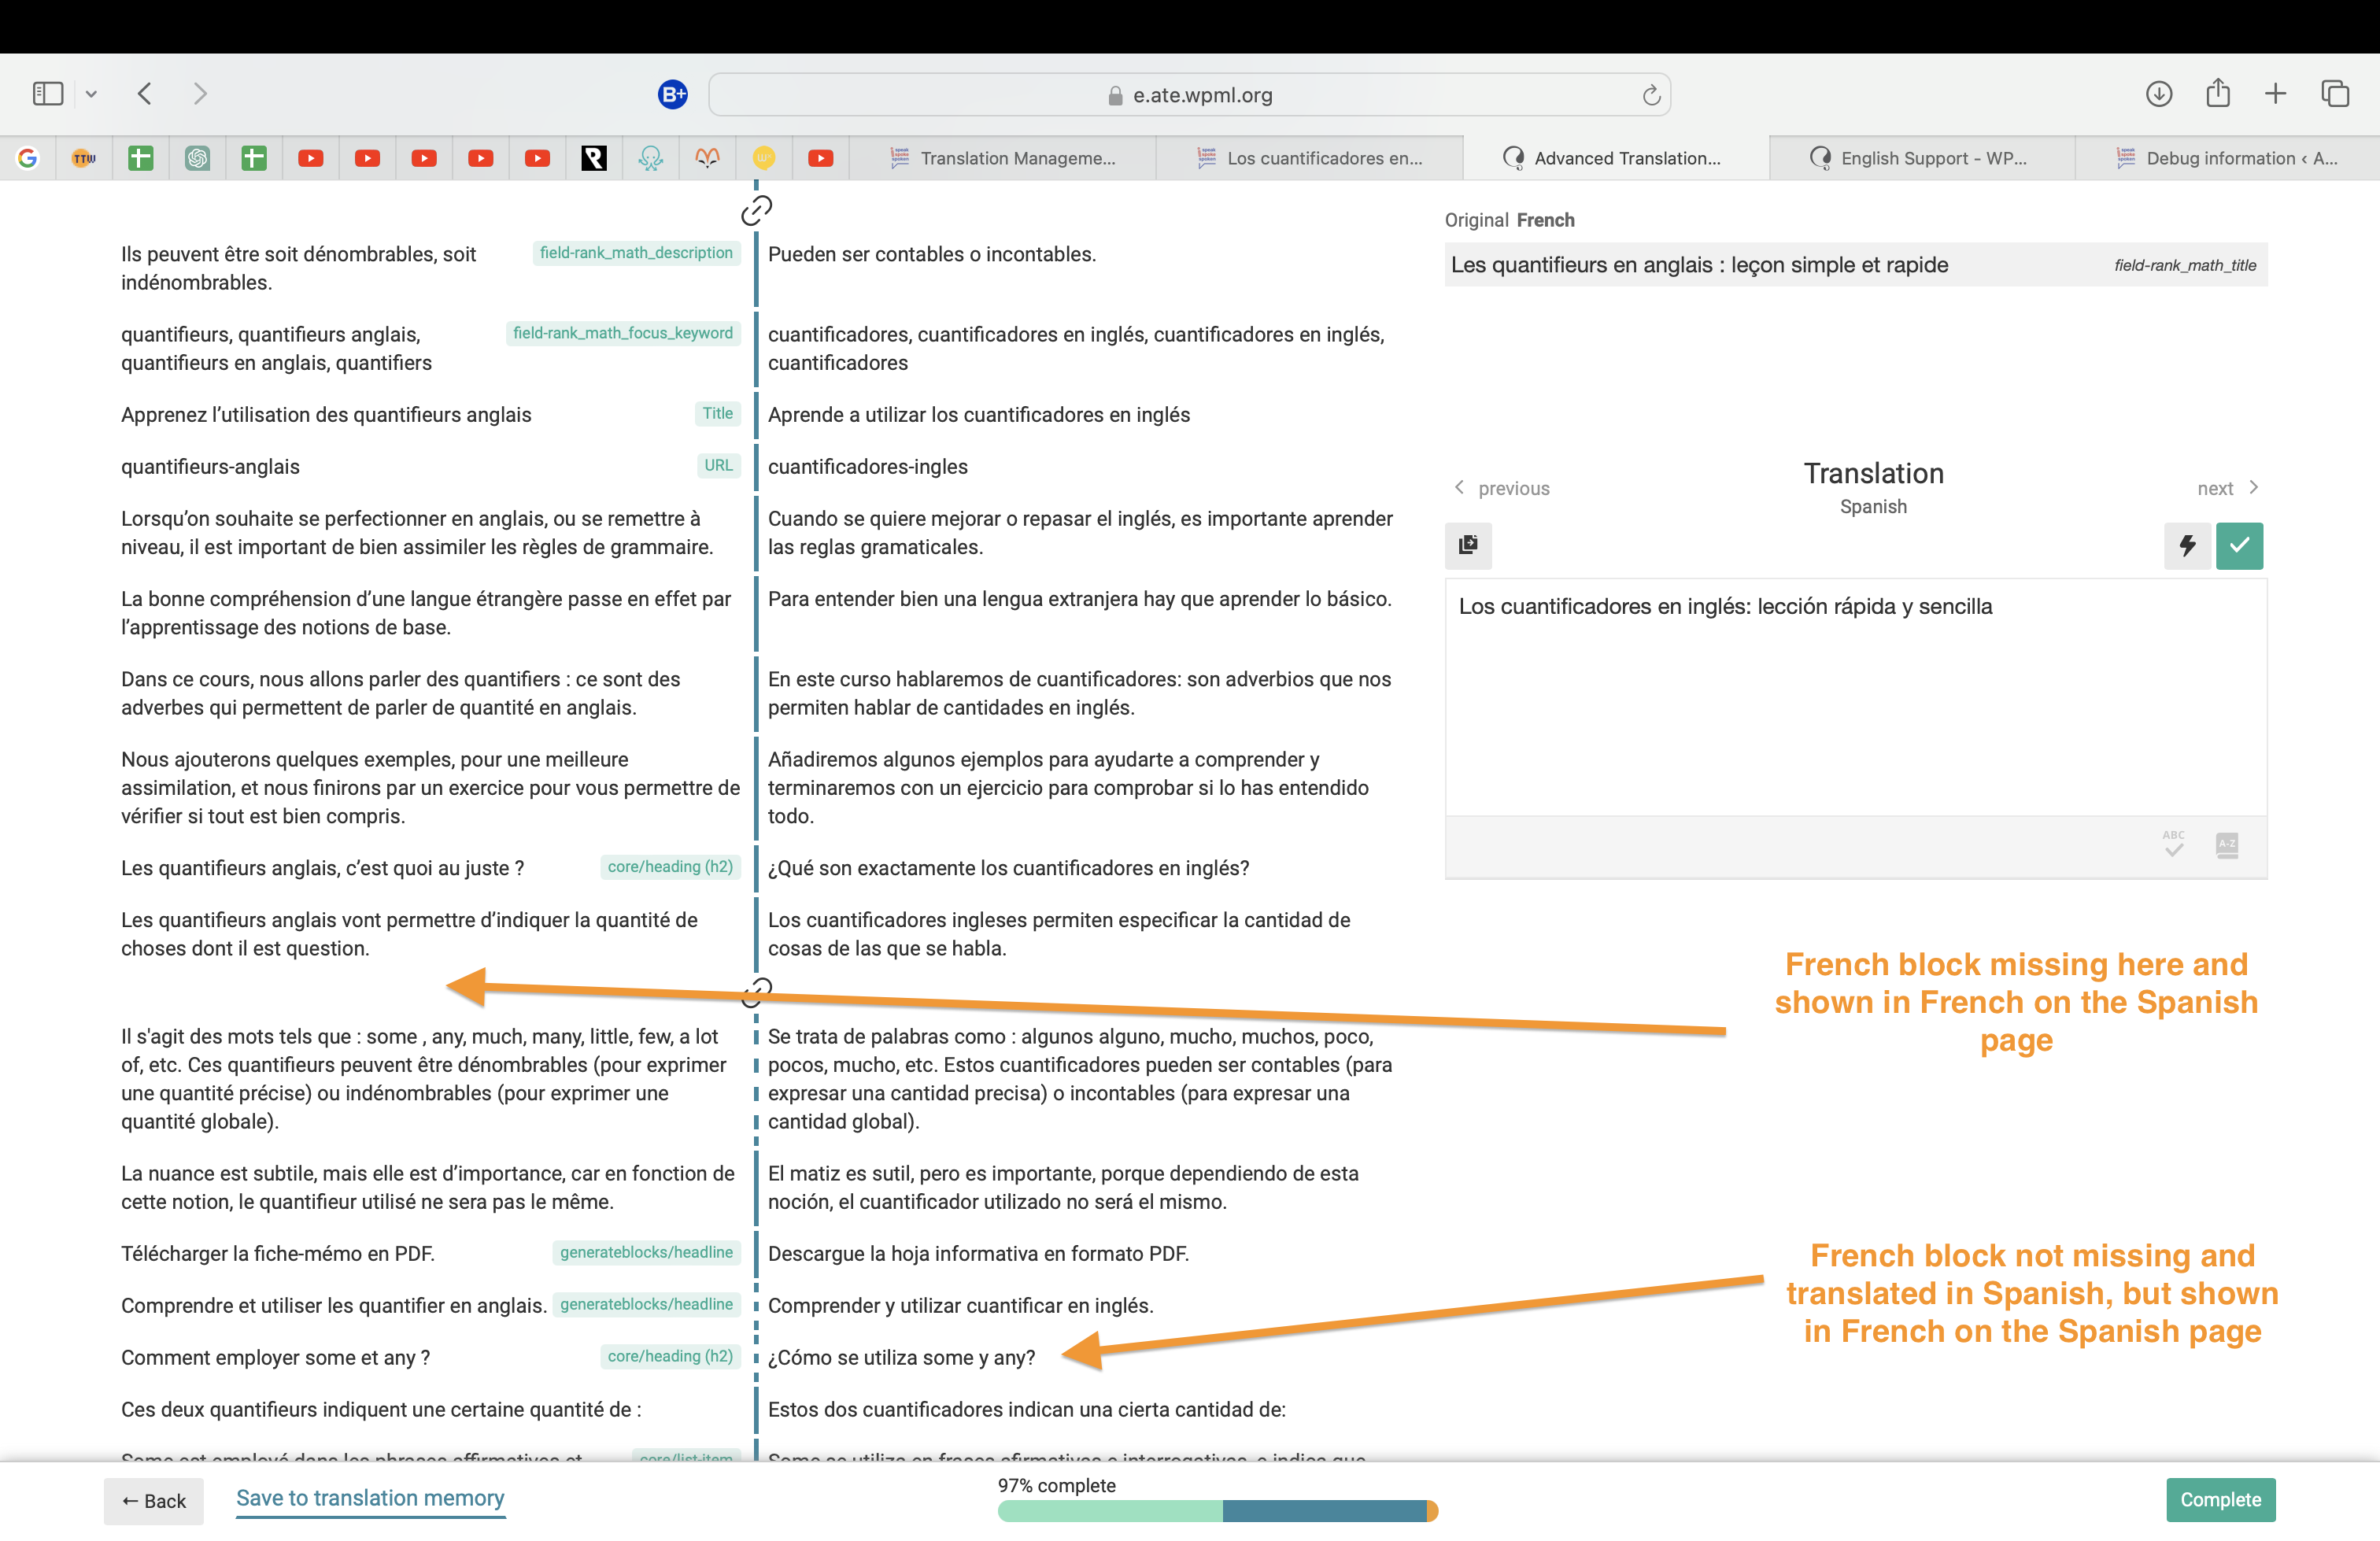This screenshot has height=1541, width=2380.
Task: Go to next segment
Action: pyautogui.click(x=2228, y=488)
